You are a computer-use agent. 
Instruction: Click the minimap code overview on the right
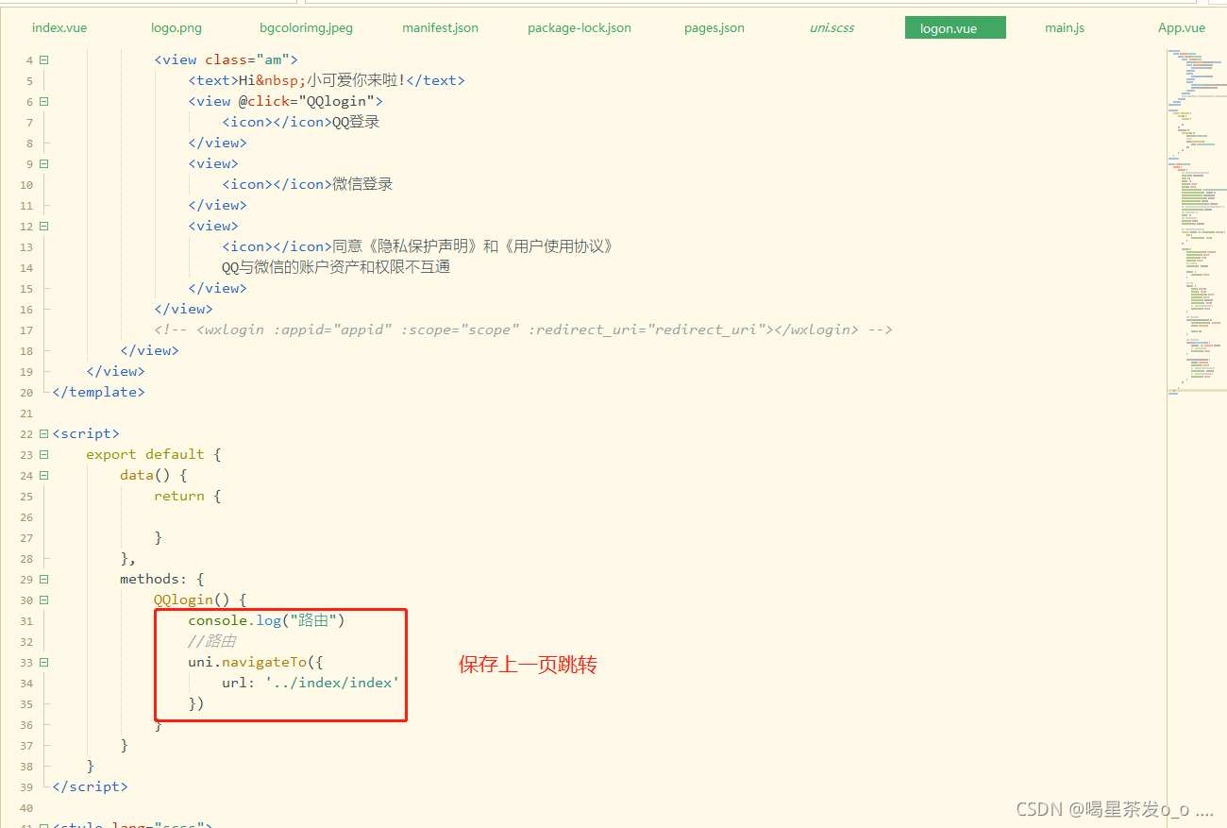tap(1197, 222)
